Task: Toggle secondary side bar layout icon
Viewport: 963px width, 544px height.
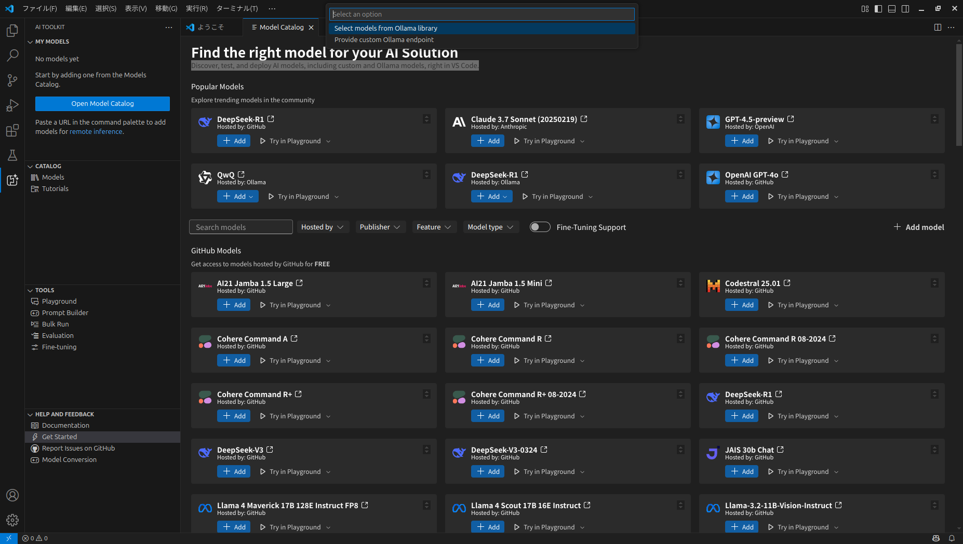Action: pyautogui.click(x=905, y=9)
